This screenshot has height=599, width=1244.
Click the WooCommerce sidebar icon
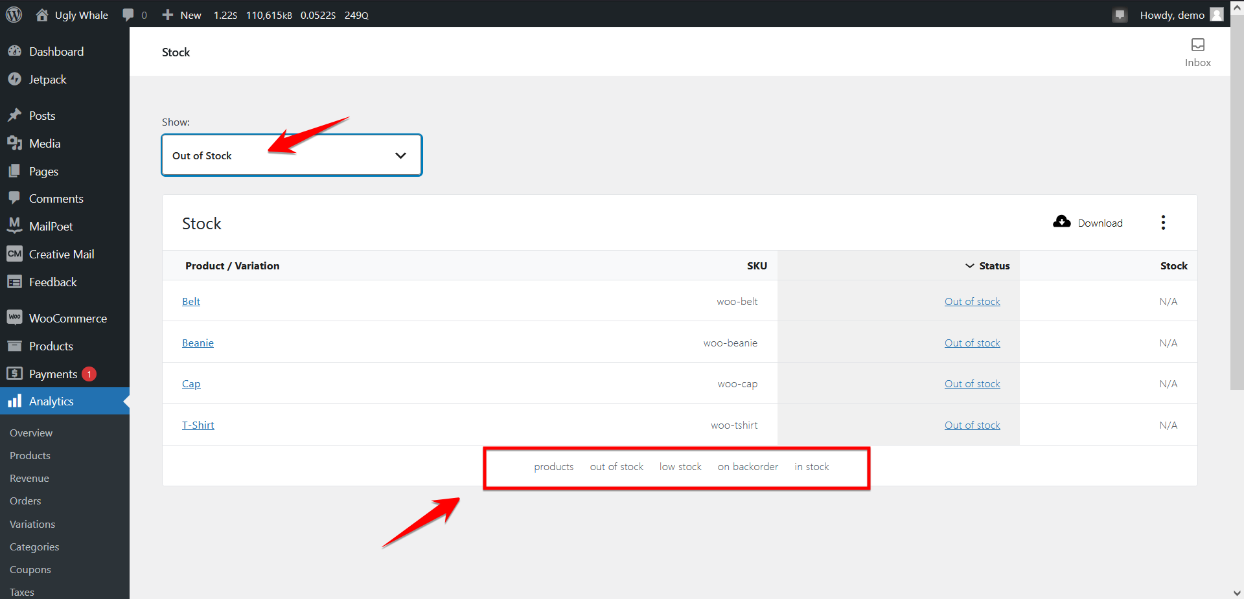coord(15,317)
